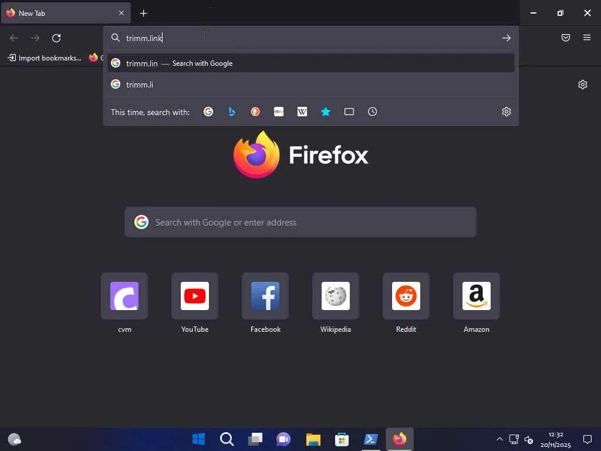
Task: Open the notification center icon
Action: pyautogui.click(x=587, y=439)
